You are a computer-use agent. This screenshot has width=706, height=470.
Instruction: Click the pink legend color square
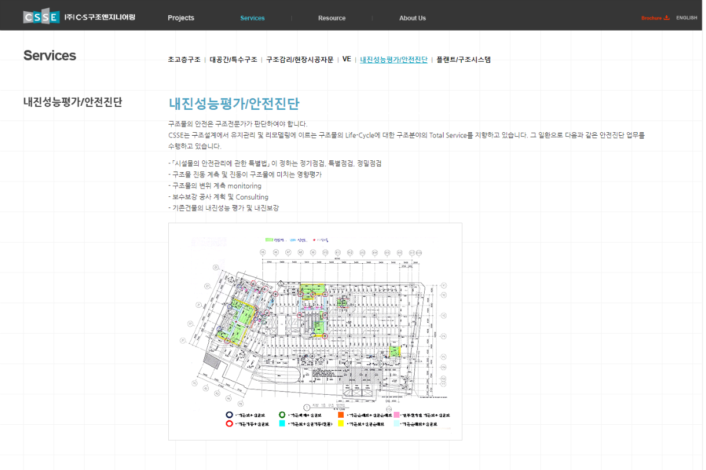(397, 415)
